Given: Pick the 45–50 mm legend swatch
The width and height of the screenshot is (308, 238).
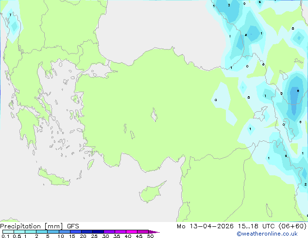Looking at the screenshot, I should click(143, 232).
